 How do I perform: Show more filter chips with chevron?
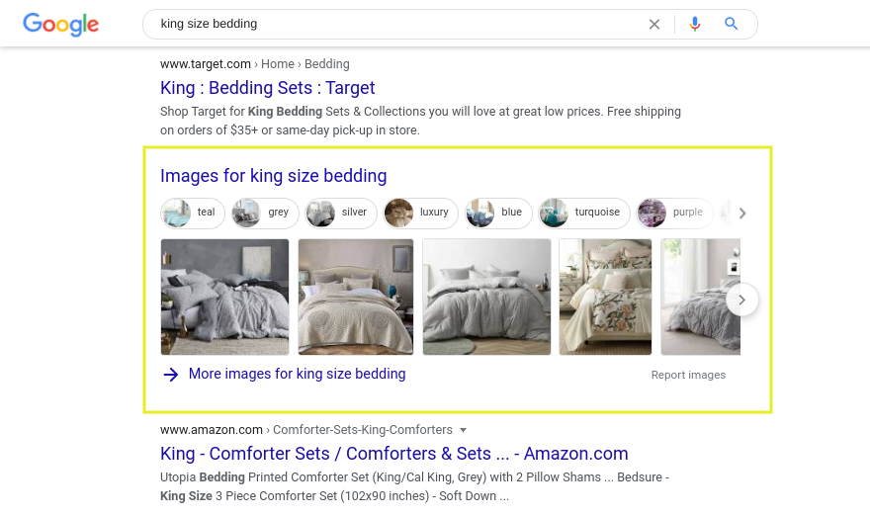742,213
